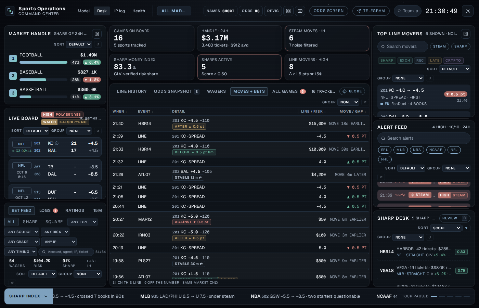Focus the Account, agent, IP, ticket search
The height and width of the screenshot is (308, 479).
pos(66,252)
